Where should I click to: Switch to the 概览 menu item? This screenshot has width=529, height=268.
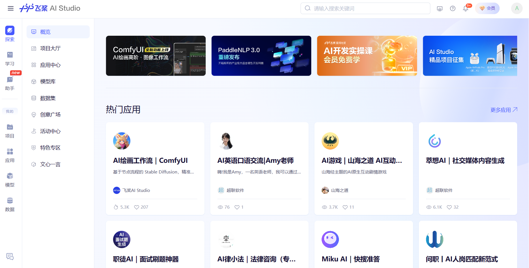(x=45, y=32)
